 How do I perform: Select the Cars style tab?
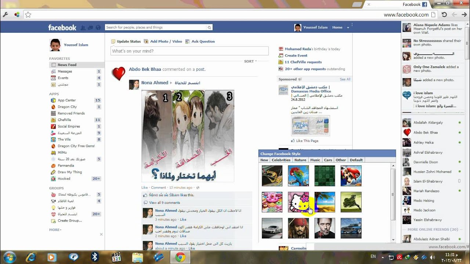pyautogui.click(x=328, y=160)
